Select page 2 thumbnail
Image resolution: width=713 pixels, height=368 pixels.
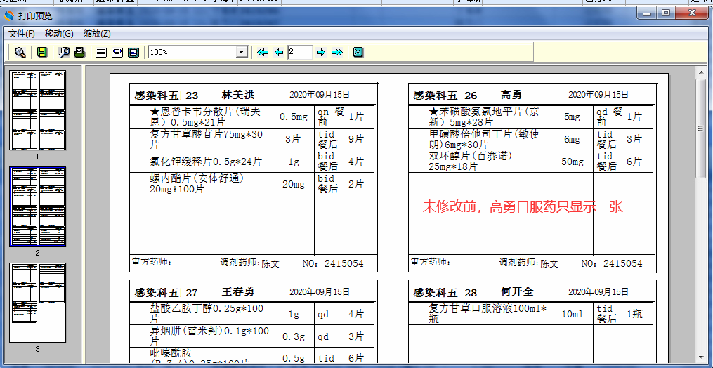pyautogui.click(x=38, y=206)
